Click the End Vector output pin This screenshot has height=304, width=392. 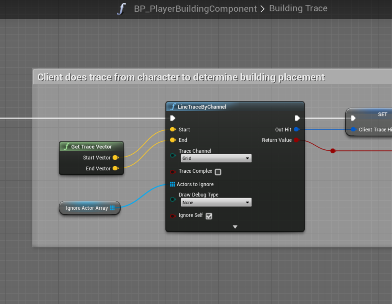[115, 168]
